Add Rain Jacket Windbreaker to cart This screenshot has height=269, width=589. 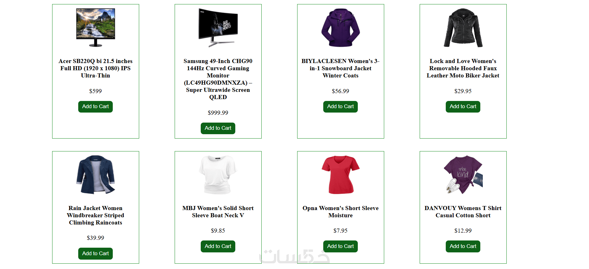point(95,254)
